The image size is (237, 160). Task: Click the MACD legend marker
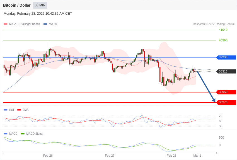(6, 134)
